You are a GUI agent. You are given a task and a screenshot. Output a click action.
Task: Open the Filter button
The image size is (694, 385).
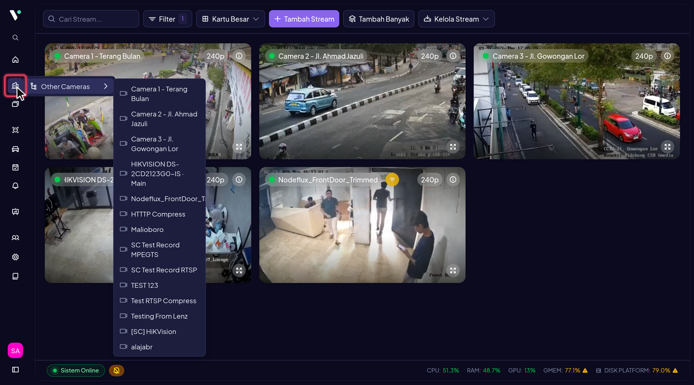tap(168, 19)
